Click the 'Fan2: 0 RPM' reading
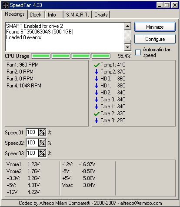Viewport: 180px width, 207px height. coord(20,72)
